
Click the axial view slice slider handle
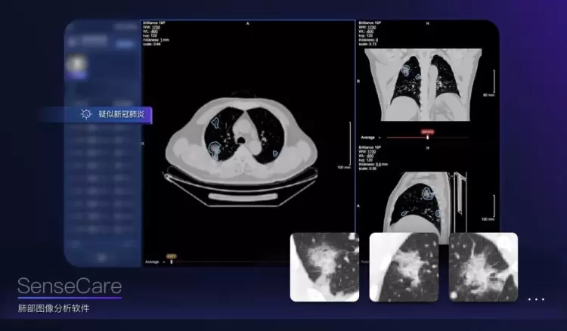(172, 261)
